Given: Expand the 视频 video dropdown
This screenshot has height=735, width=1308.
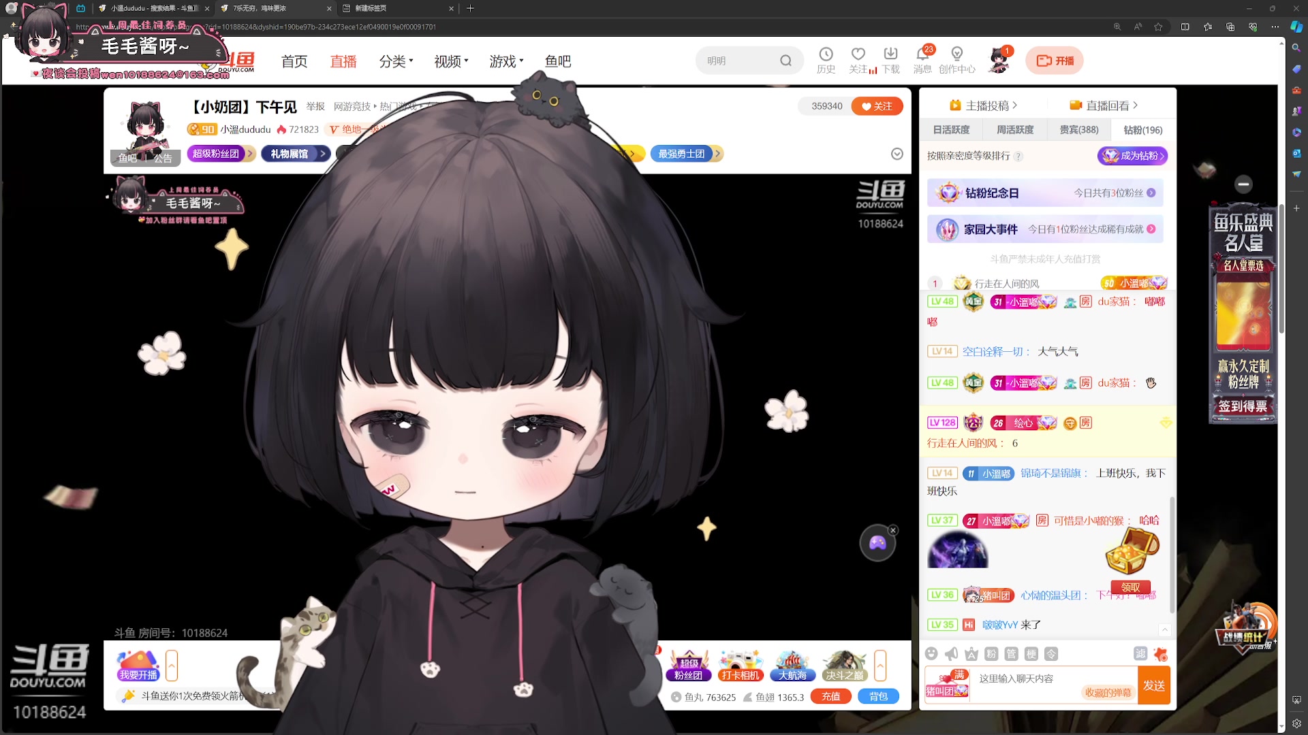Looking at the screenshot, I should click(451, 61).
